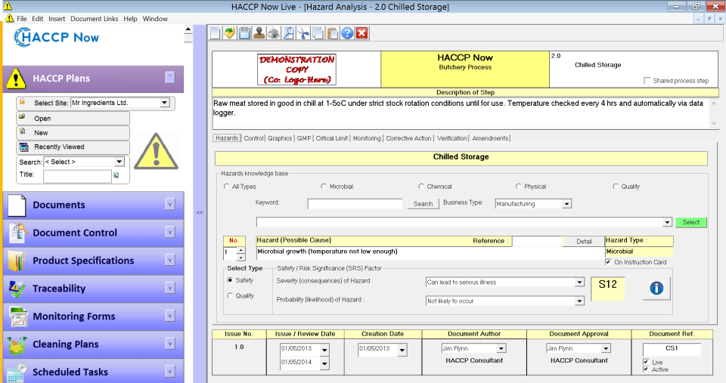Click the keyword Search button
This screenshot has height=383, width=726.
pyautogui.click(x=423, y=204)
